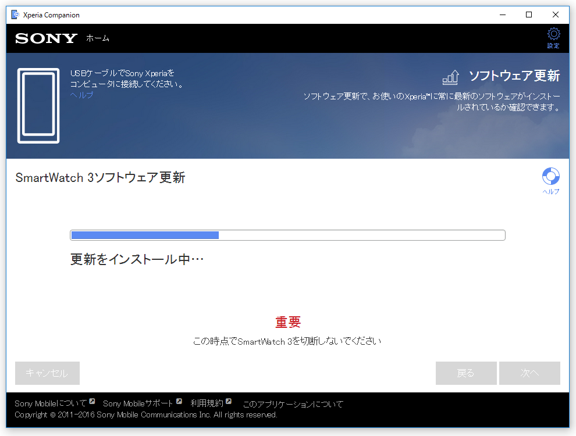This screenshot has width=576, height=436.
Task: Click the copyright text in footer
Action: 146,414
